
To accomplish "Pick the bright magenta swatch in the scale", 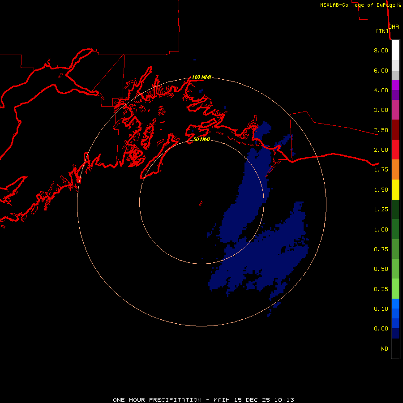I will coord(395,85).
